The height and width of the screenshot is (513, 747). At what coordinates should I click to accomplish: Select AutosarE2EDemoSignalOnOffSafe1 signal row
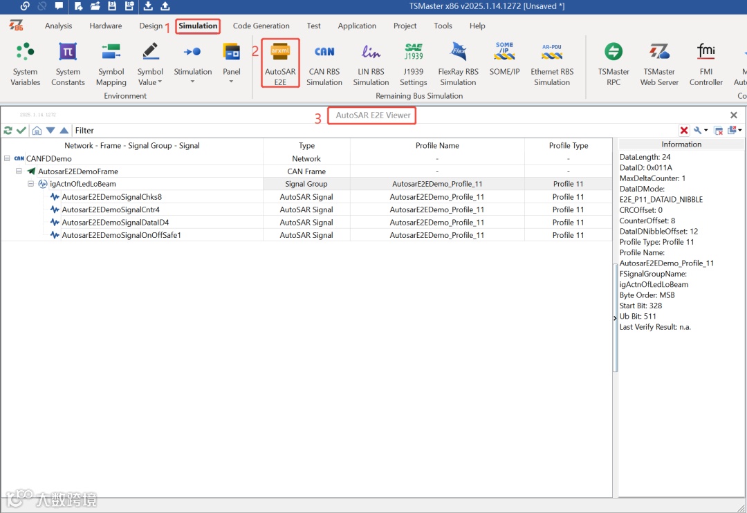click(307, 235)
